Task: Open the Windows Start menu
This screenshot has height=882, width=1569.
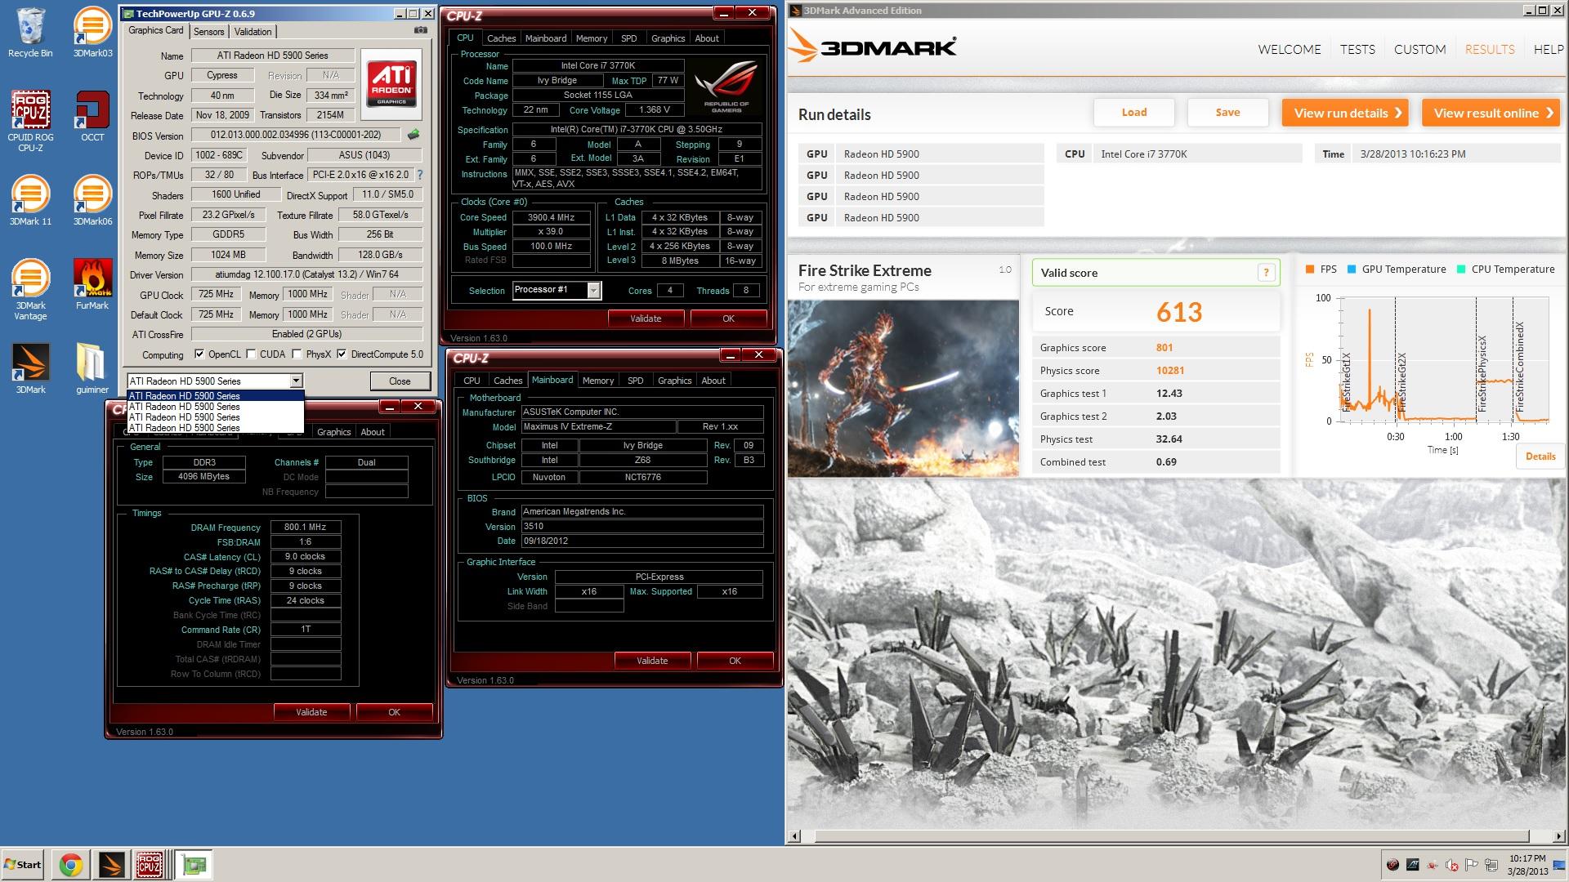Action: click(23, 865)
